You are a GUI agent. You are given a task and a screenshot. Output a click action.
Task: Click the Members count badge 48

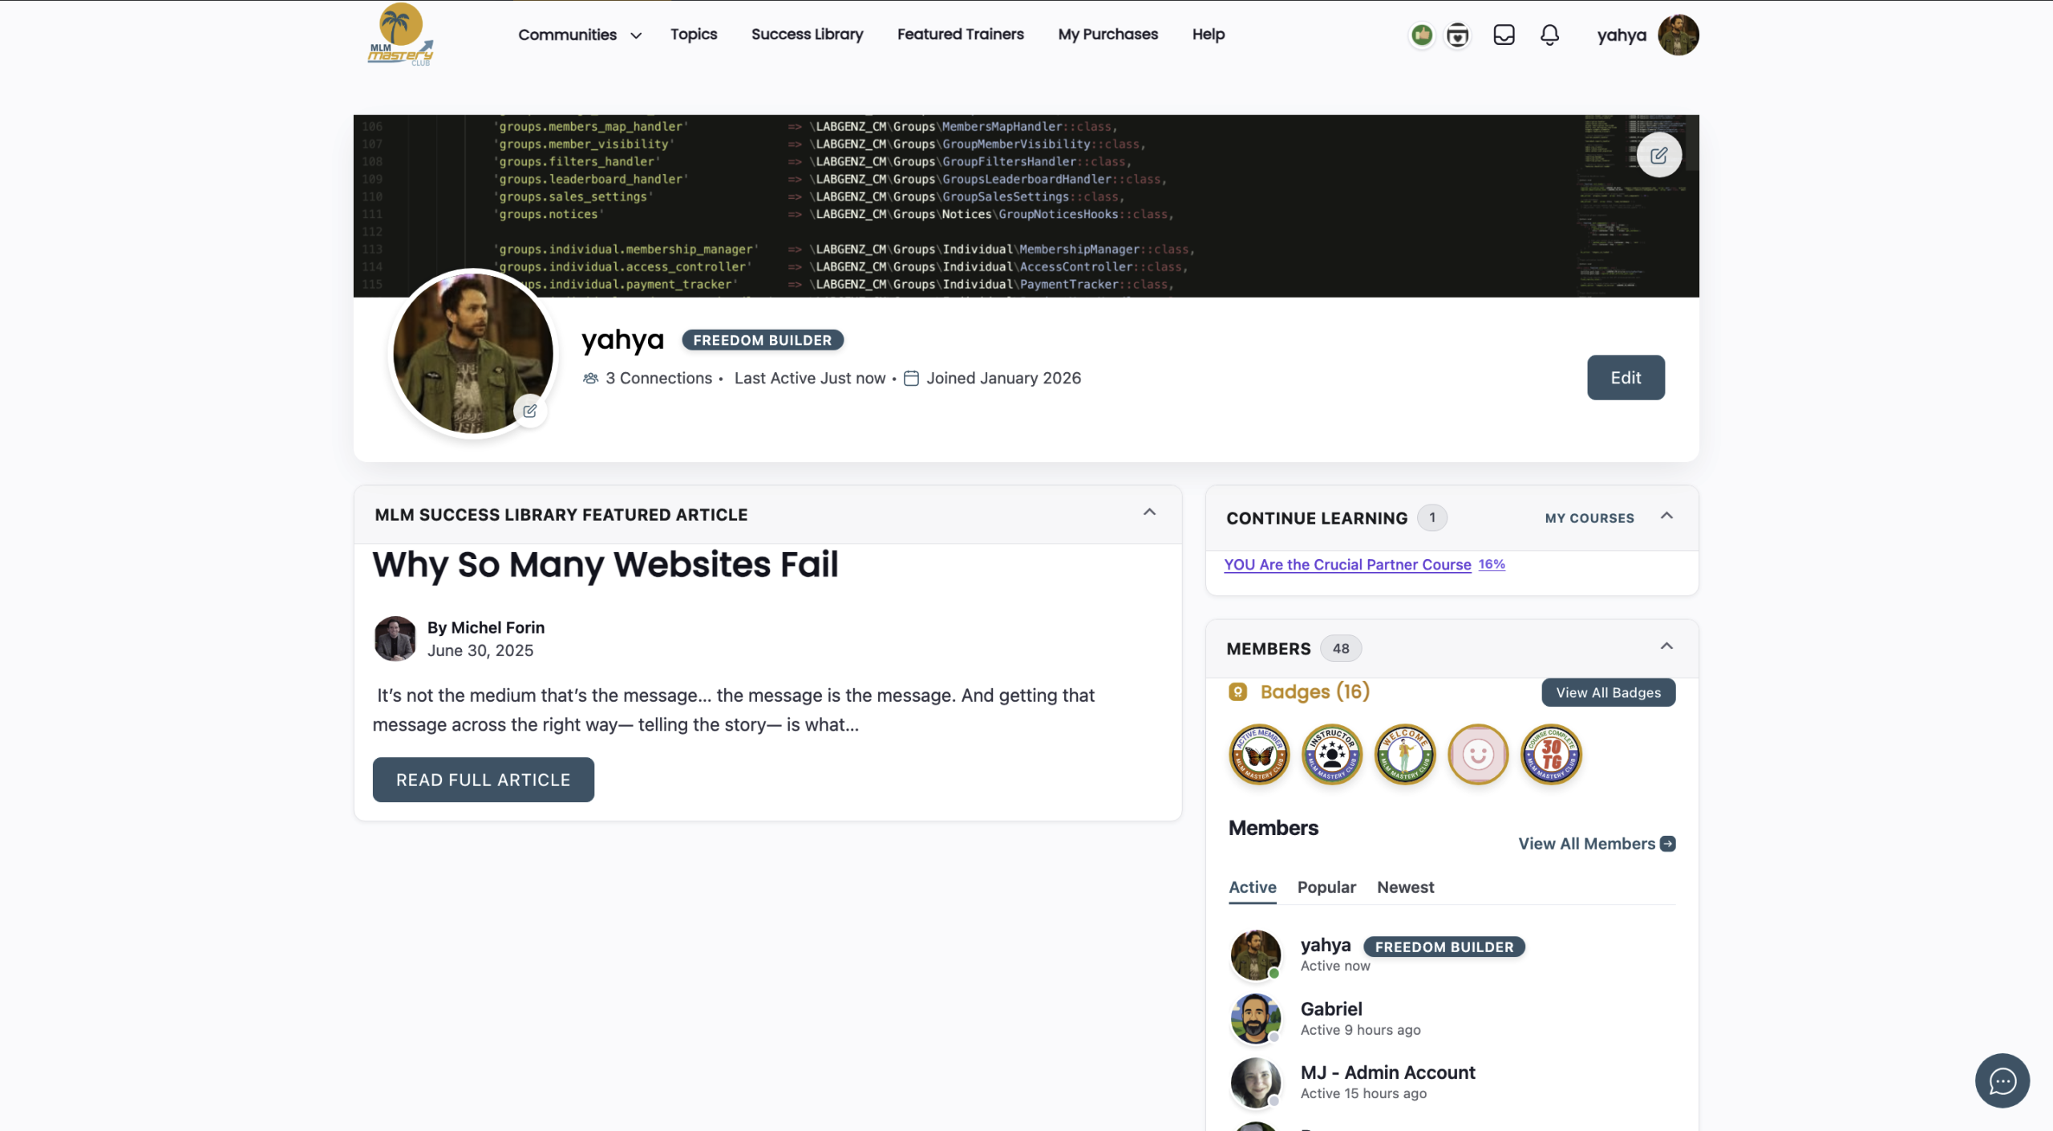[x=1341, y=649]
